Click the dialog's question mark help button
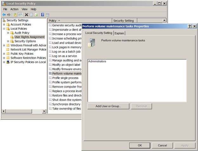 [x=190, y=26]
